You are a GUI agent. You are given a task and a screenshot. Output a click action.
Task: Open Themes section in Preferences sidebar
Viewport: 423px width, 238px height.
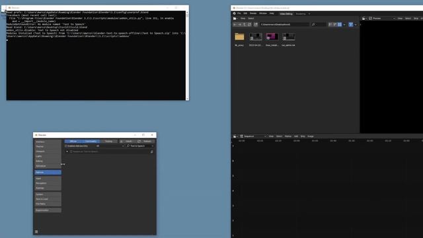(48, 147)
